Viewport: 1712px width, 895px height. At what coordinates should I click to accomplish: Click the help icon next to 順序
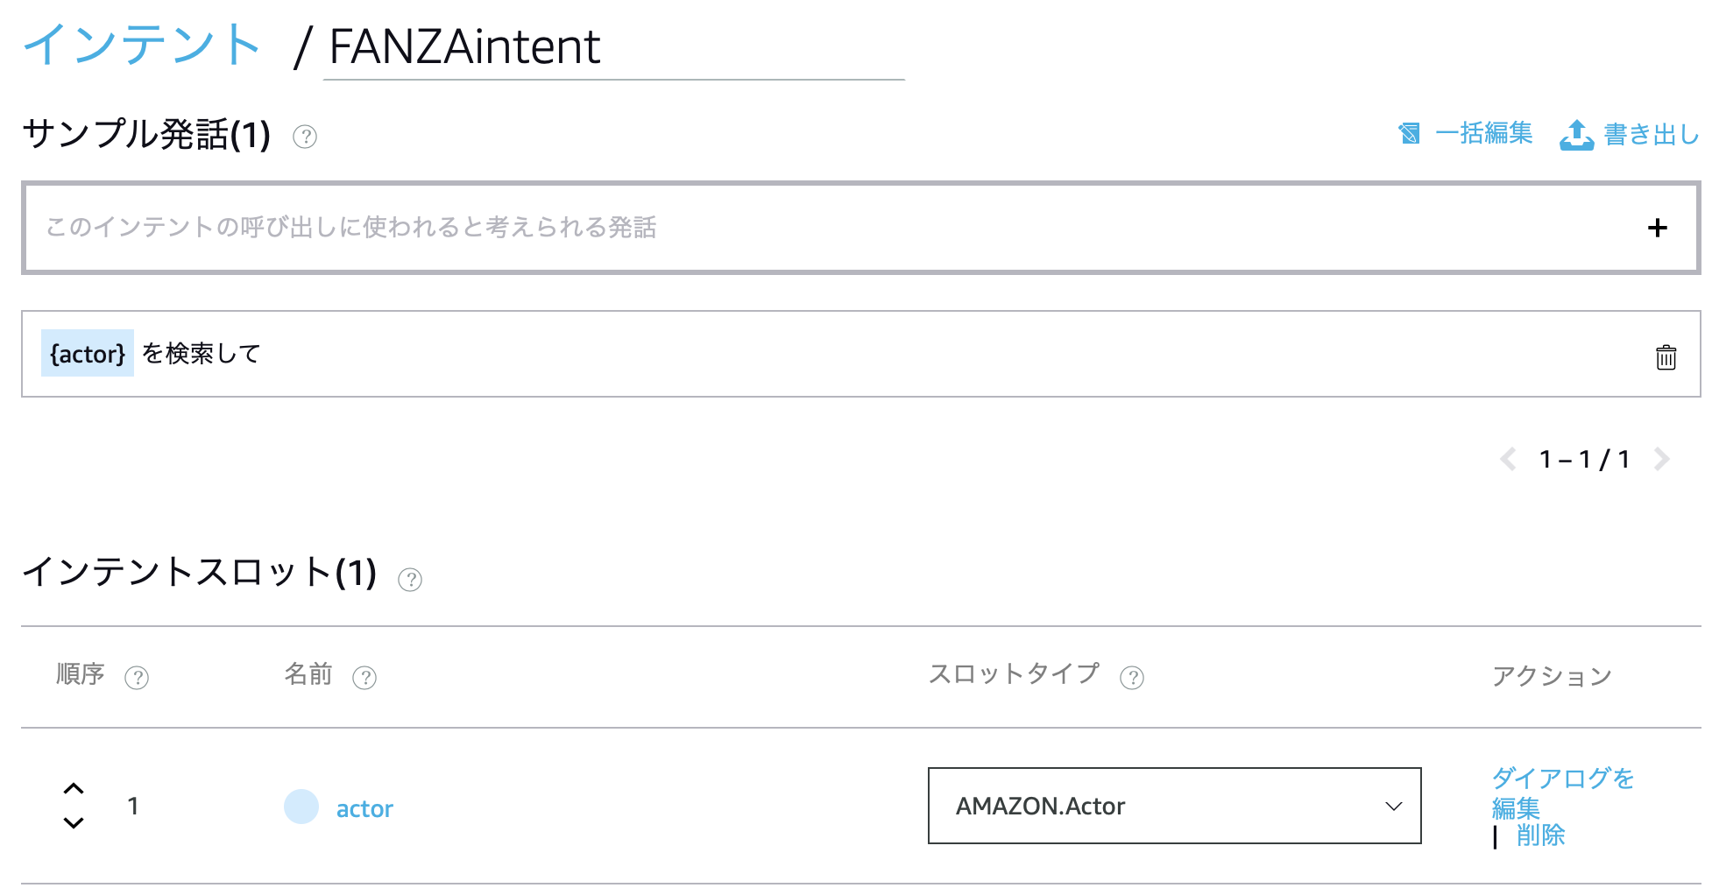point(137,678)
